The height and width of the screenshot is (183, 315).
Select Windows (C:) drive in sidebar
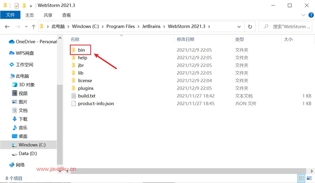coord(28,145)
